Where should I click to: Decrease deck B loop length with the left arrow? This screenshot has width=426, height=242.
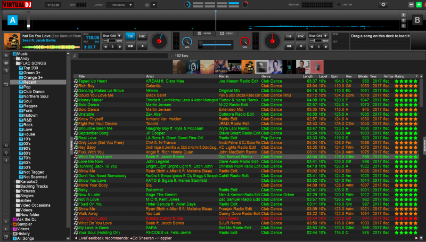[x=312, y=47]
